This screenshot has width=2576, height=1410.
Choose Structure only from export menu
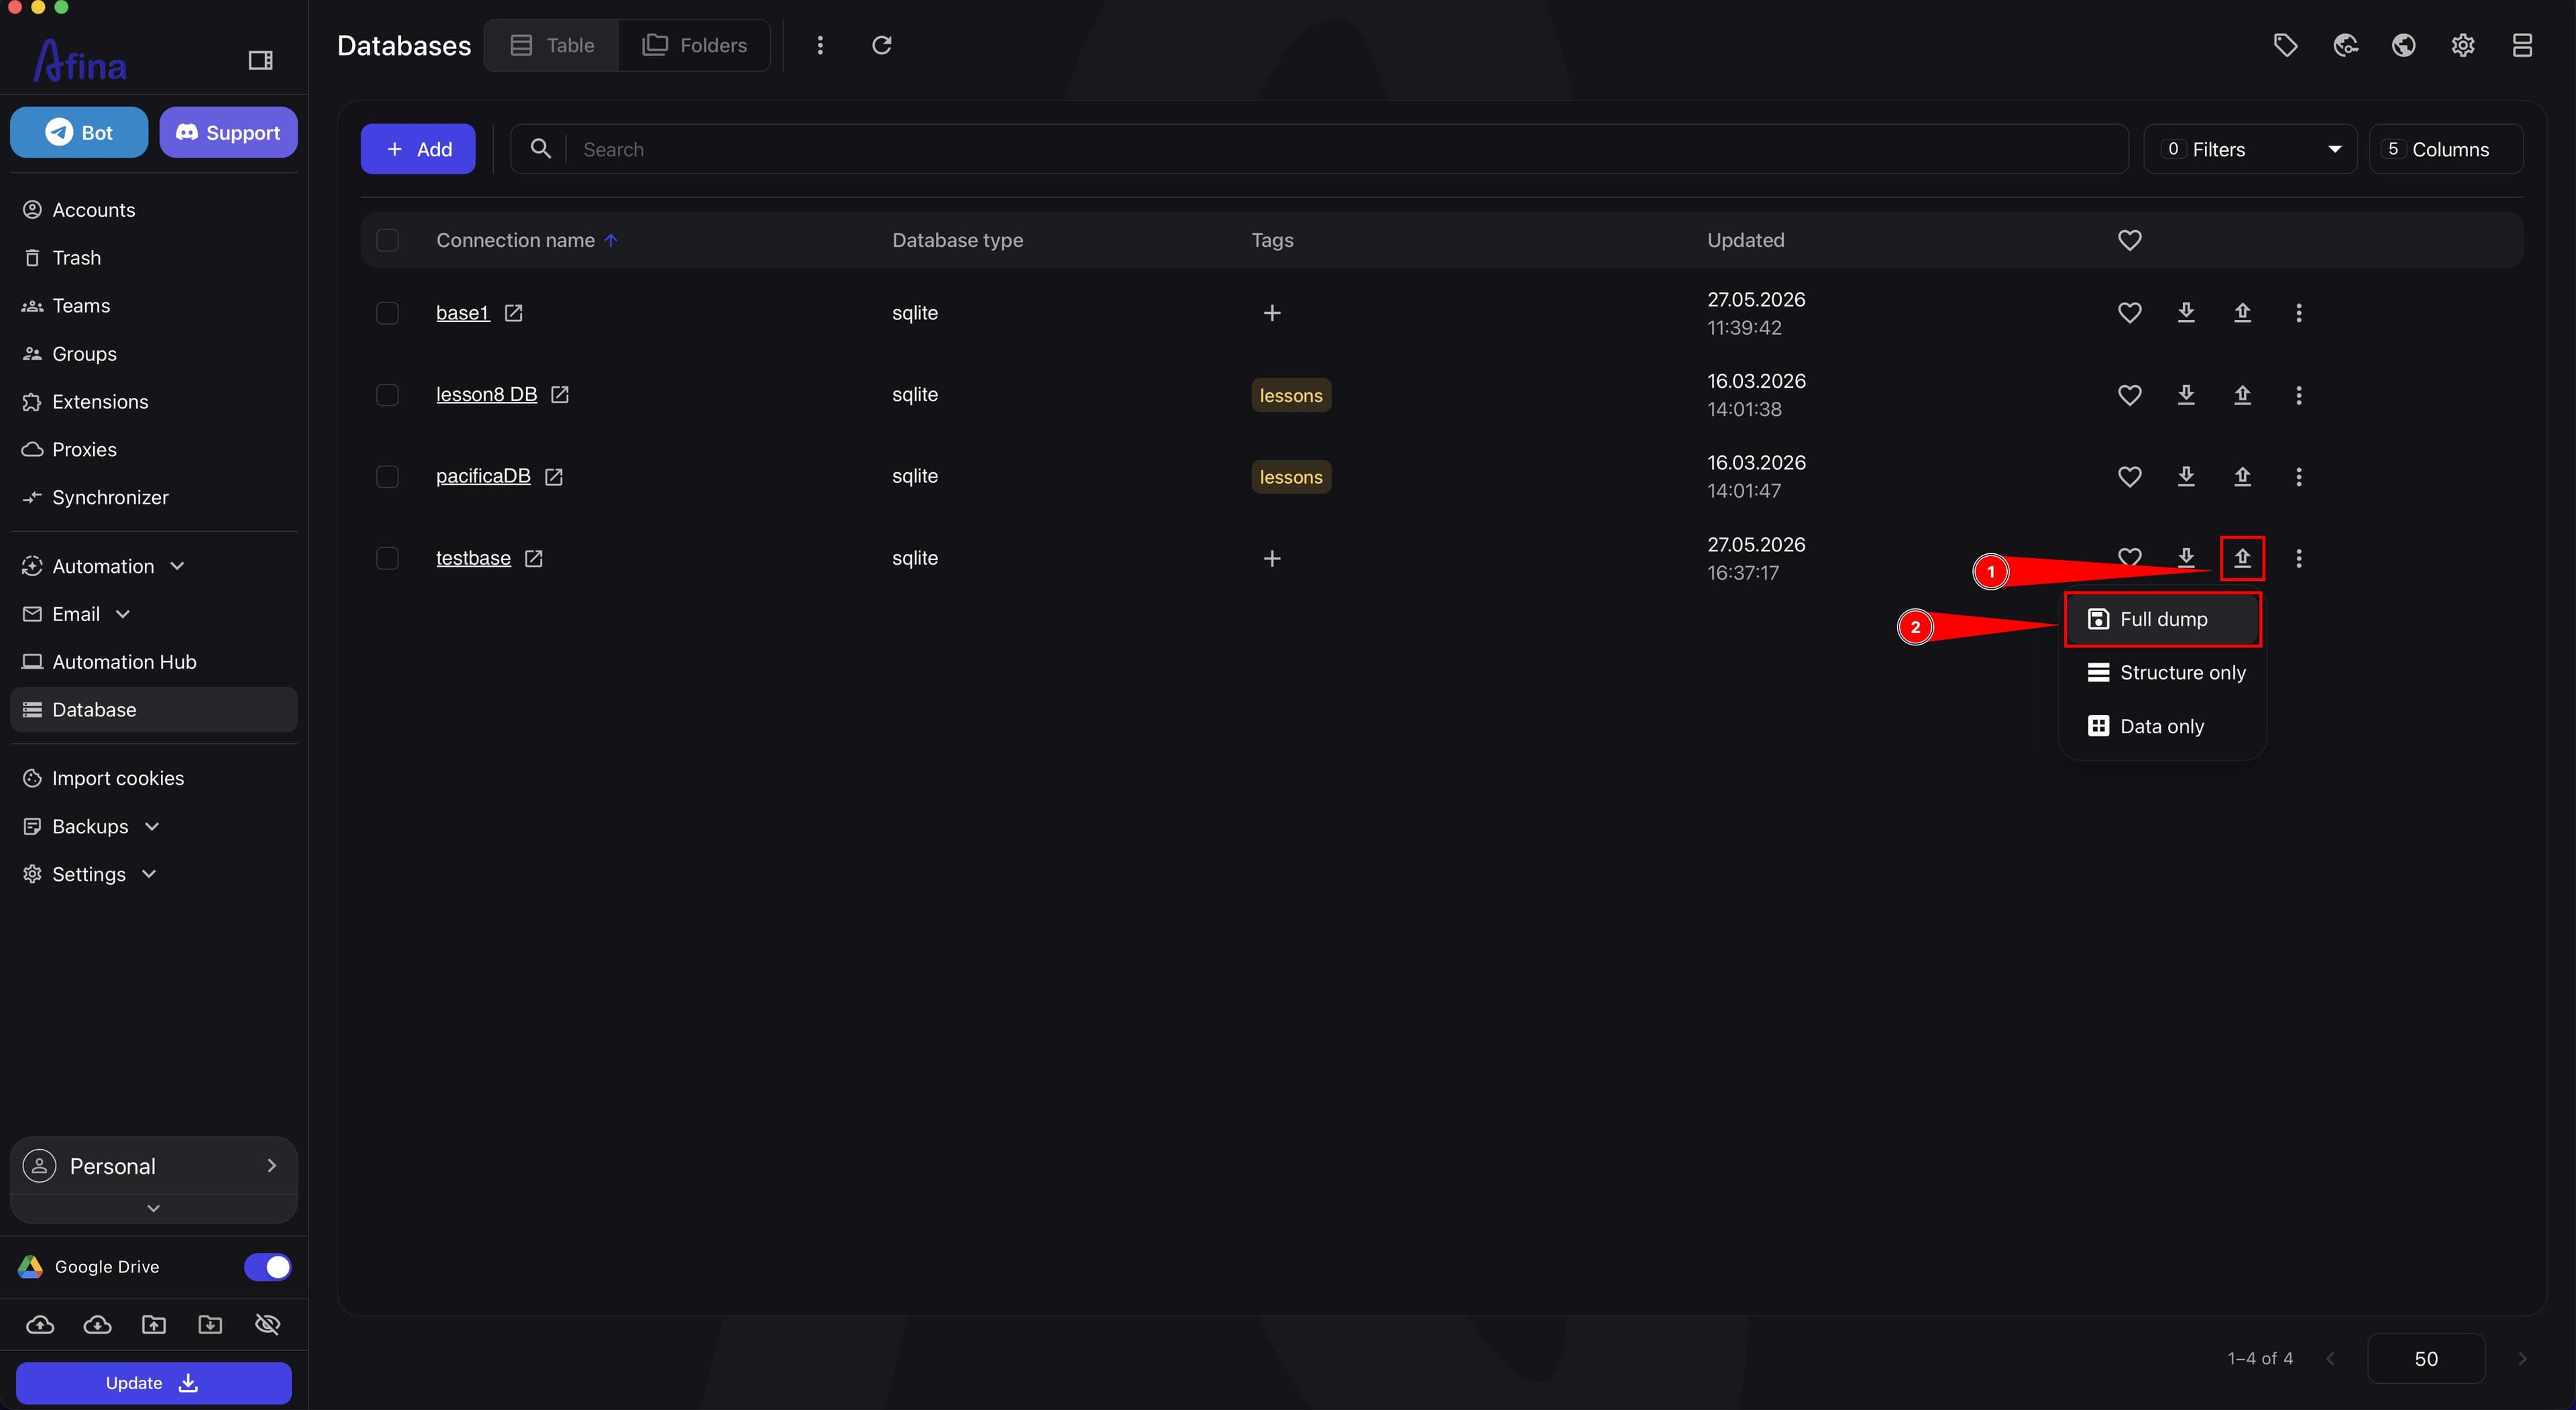[x=2162, y=673]
